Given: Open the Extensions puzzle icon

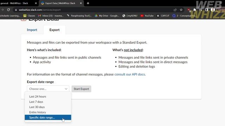Looking at the screenshot, I should [194, 10].
